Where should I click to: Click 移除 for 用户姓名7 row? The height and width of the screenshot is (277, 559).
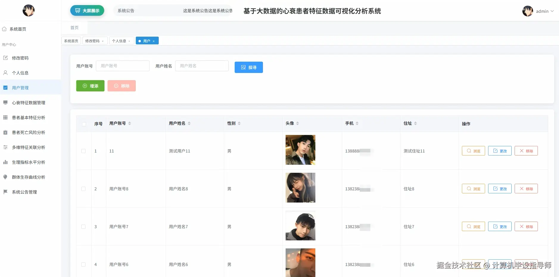[x=526, y=226]
